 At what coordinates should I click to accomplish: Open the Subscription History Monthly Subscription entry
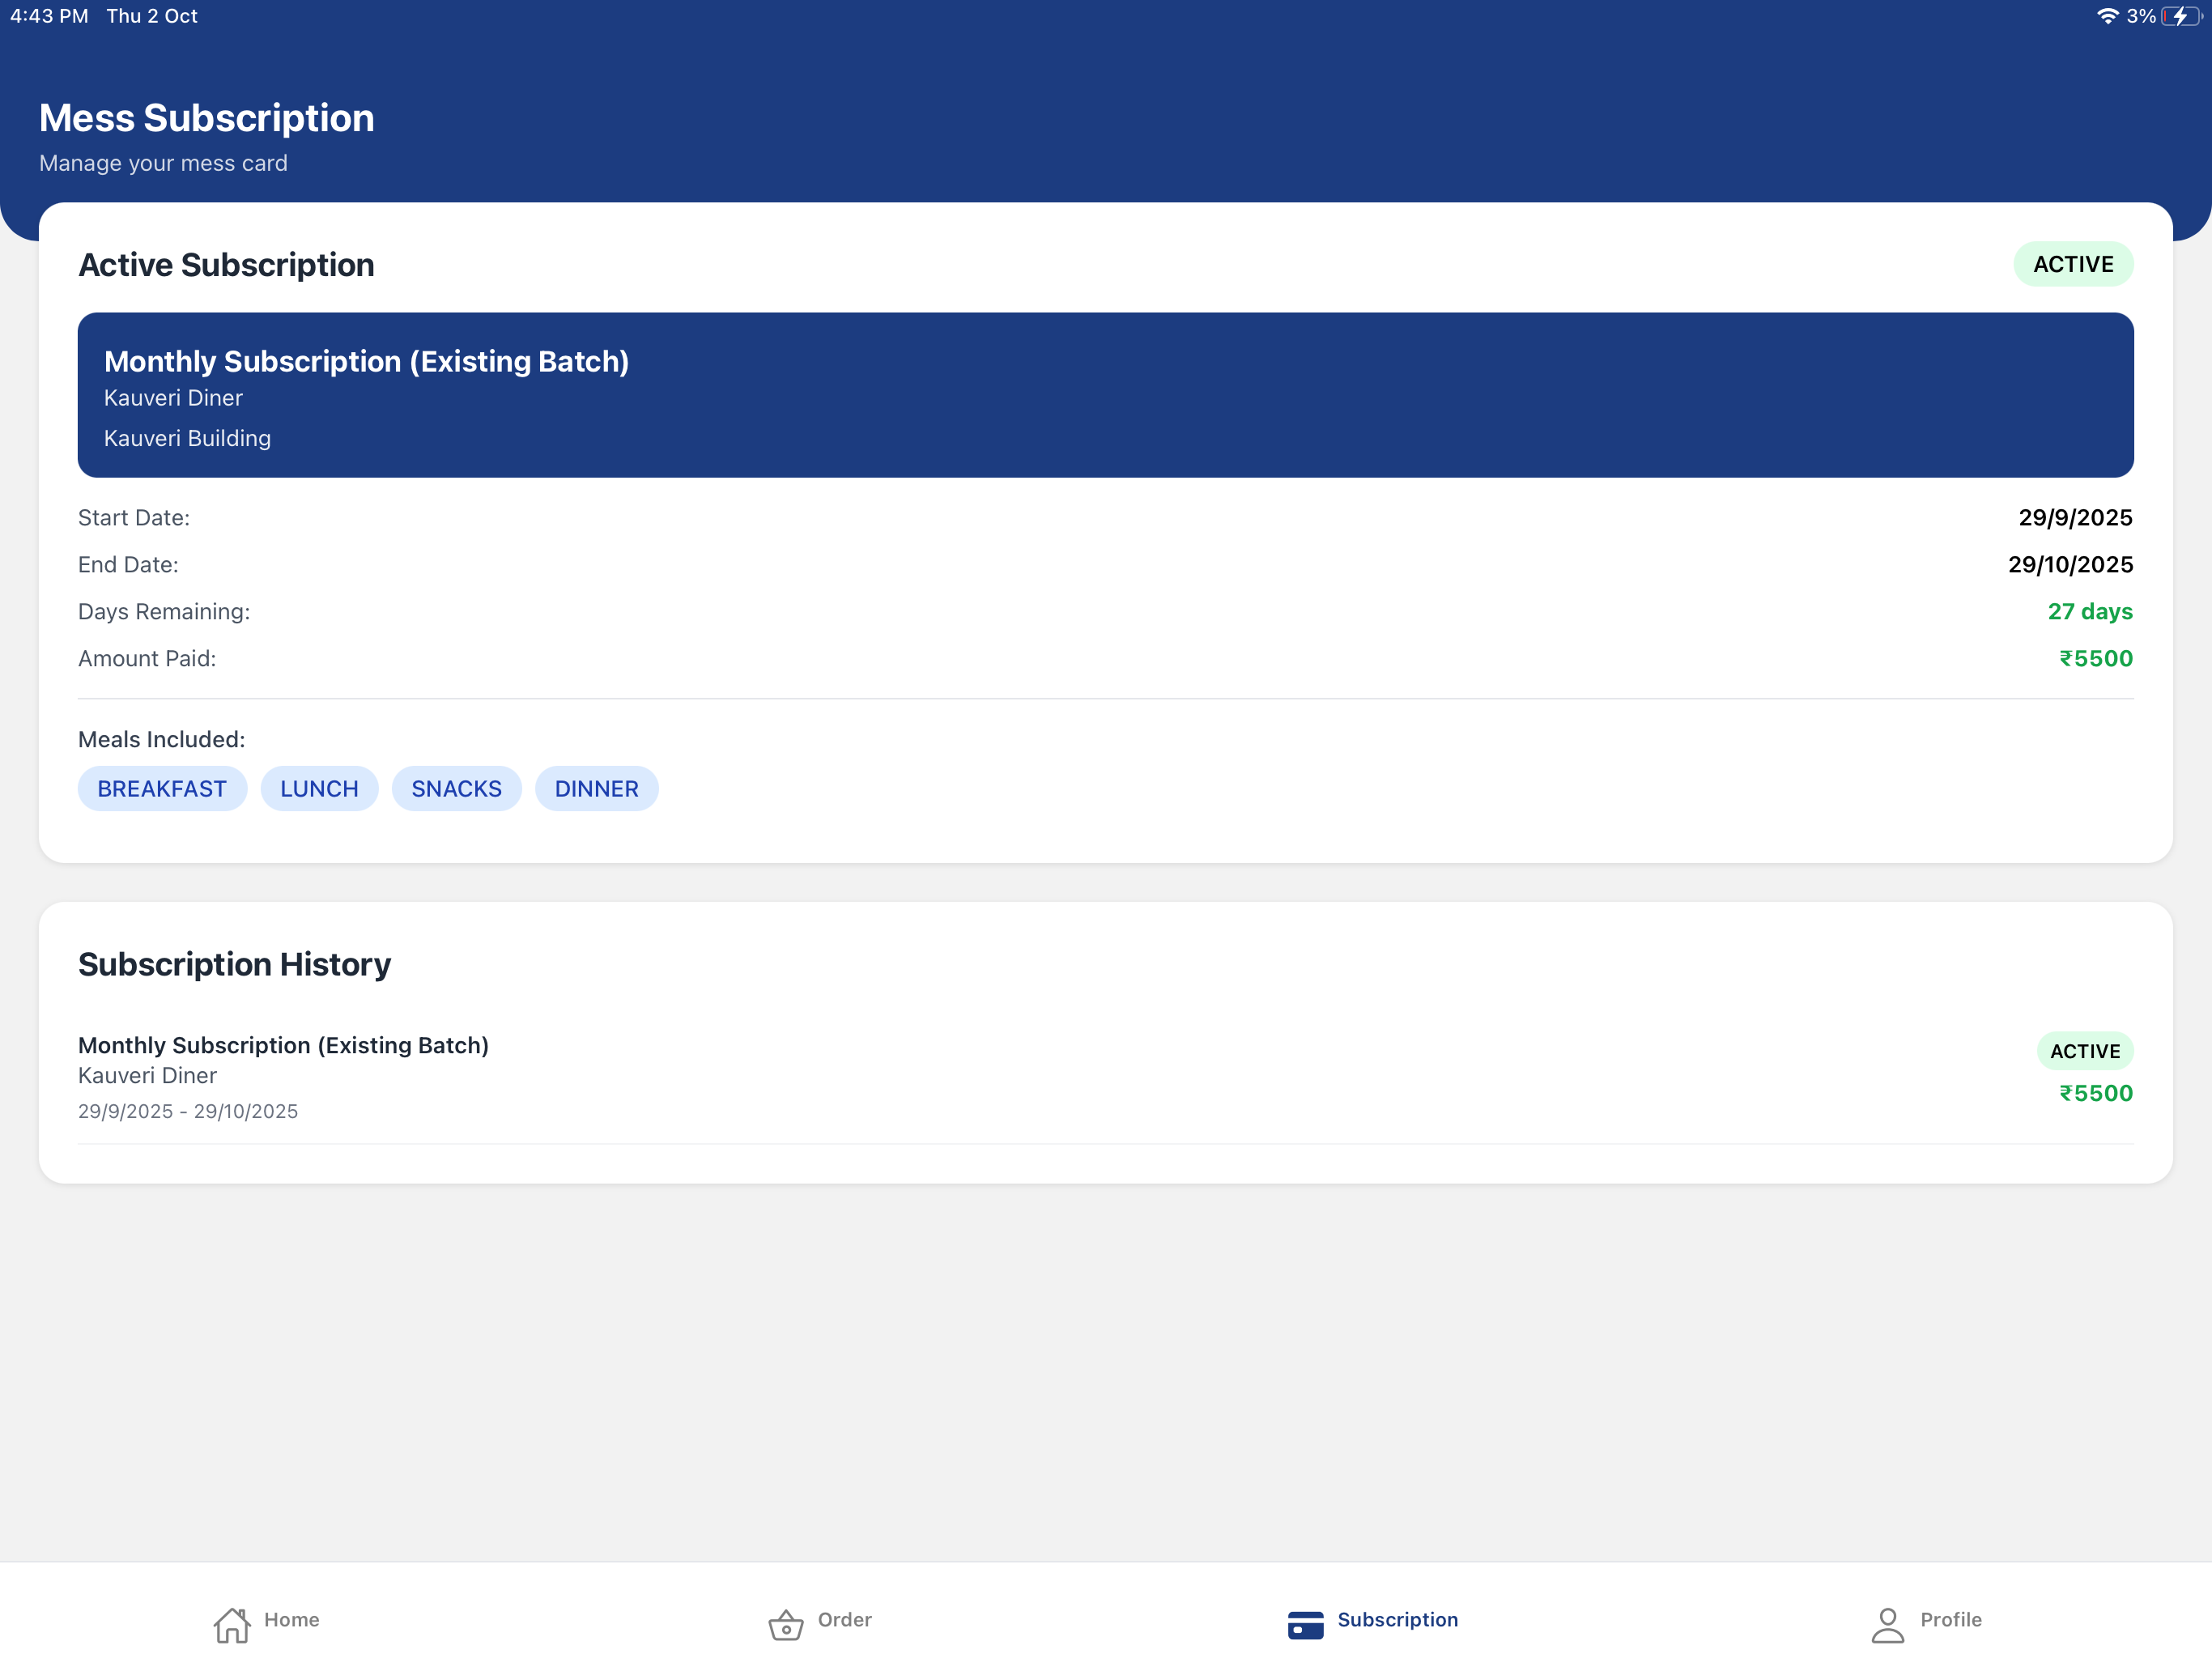(1106, 1078)
